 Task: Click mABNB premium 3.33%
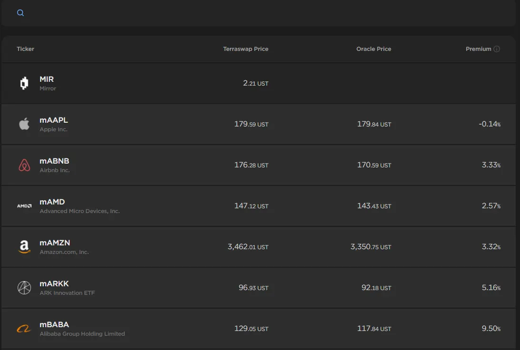[x=491, y=165]
